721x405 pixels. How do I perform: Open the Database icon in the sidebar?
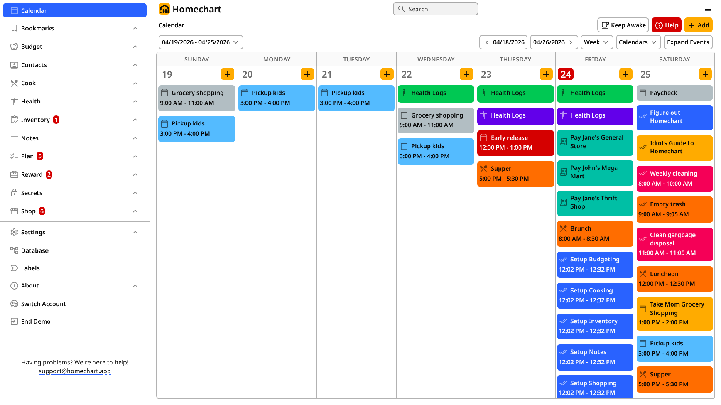tap(14, 250)
